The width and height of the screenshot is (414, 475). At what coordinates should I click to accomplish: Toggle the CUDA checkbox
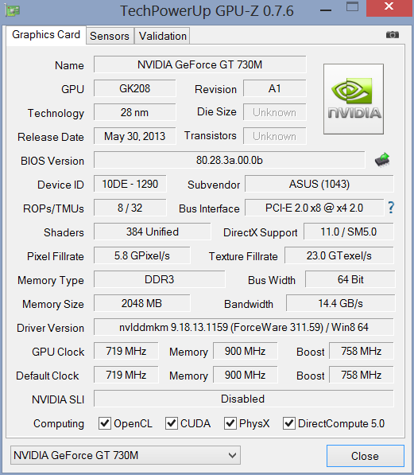click(172, 423)
